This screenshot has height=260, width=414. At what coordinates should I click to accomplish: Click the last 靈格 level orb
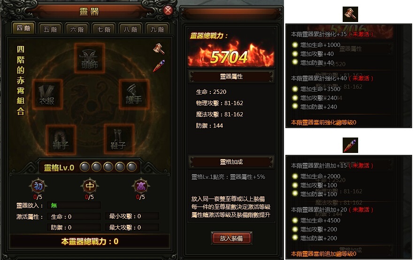point(131,167)
